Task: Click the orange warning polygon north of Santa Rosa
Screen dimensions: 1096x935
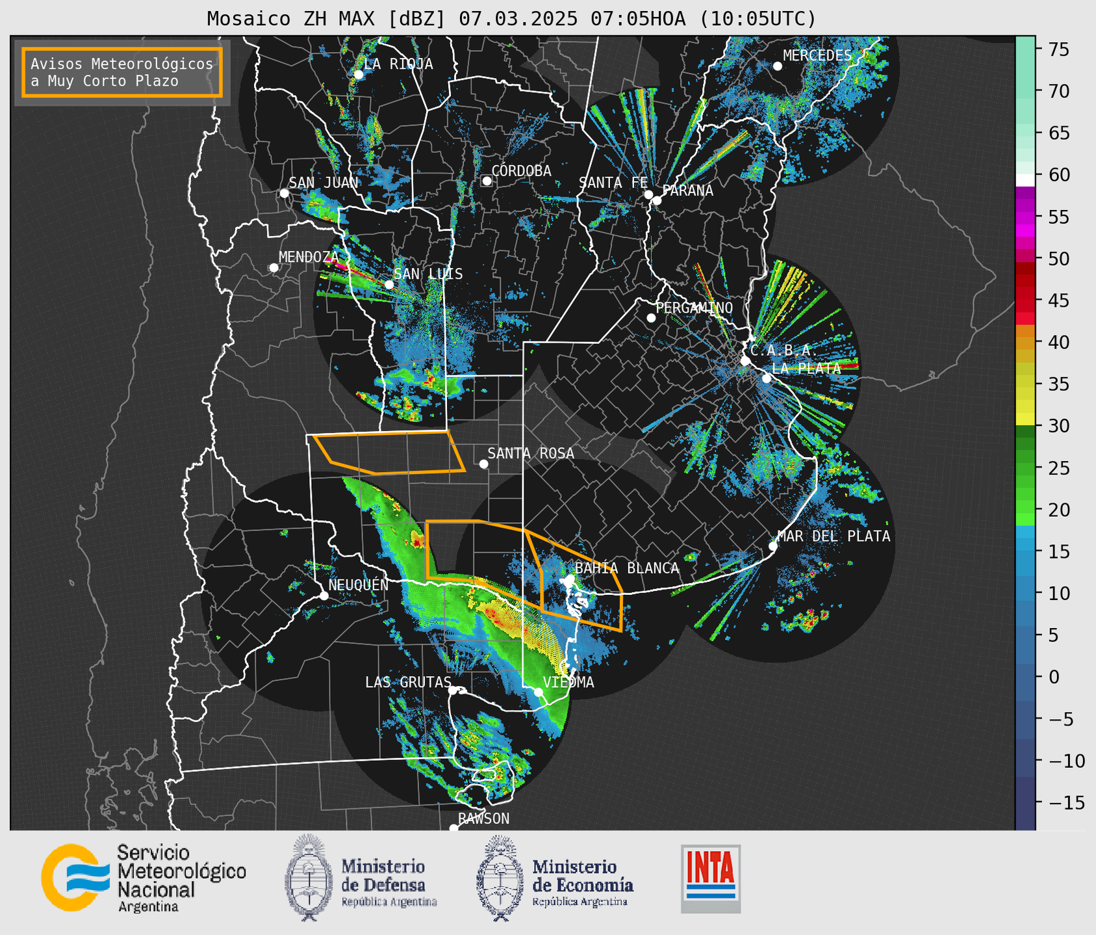Action: (x=390, y=452)
